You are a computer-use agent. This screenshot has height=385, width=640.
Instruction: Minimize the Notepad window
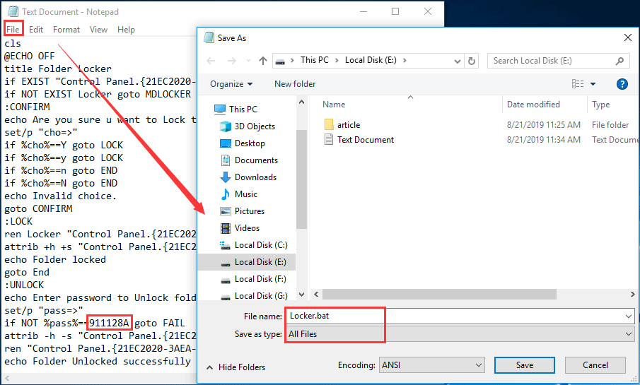363,11
